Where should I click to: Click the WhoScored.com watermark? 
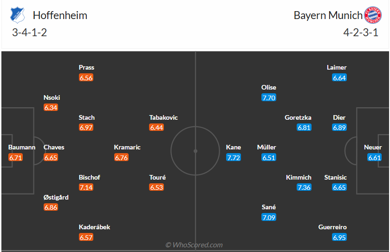[x=194, y=245]
